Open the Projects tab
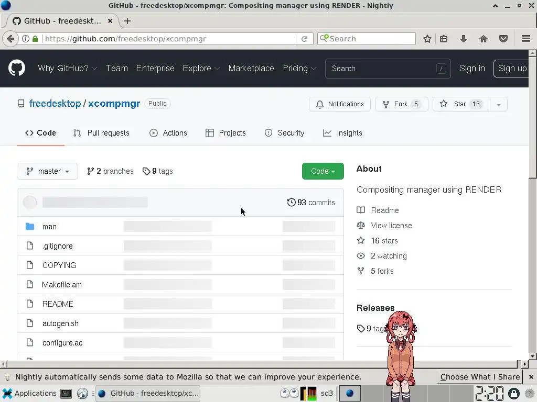Image resolution: width=537 pixels, height=402 pixels. [225, 133]
